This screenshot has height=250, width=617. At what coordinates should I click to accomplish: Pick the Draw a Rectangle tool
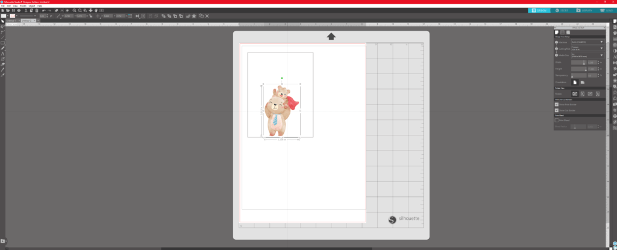(3, 43)
